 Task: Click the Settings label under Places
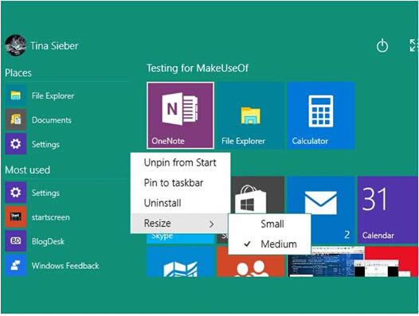coord(45,144)
